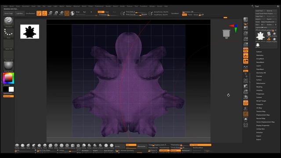Activate Draw mode button in top shelf
281x158 pixels.
click(x=44, y=13)
